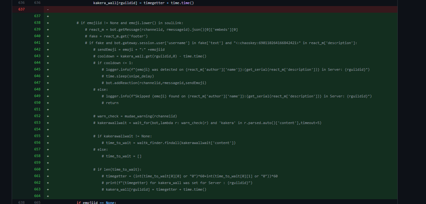Select the '# kakera_wall[rguildid] = timegetter' commented line

tap(154, 189)
